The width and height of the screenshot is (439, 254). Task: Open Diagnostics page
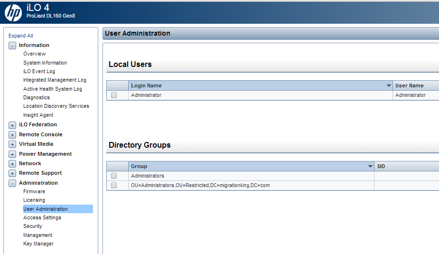click(37, 97)
